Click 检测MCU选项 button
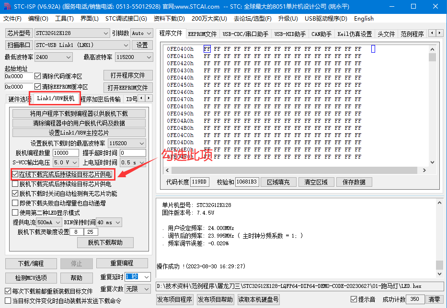This screenshot has width=447, height=308. (31, 278)
